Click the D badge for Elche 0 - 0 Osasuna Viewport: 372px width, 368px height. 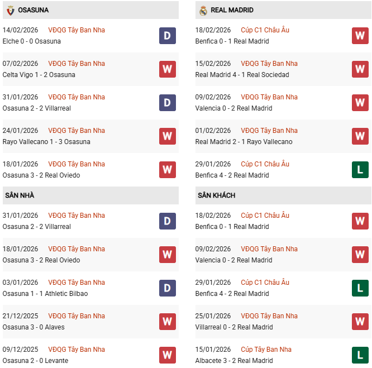(167, 36)
